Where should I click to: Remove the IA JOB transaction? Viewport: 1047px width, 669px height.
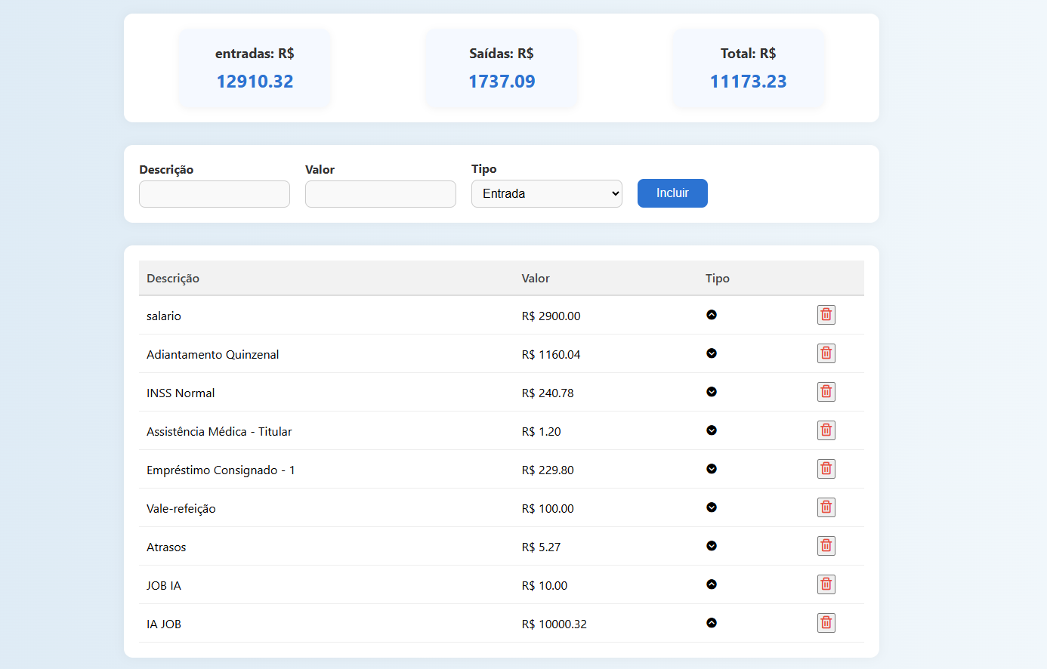826,623
